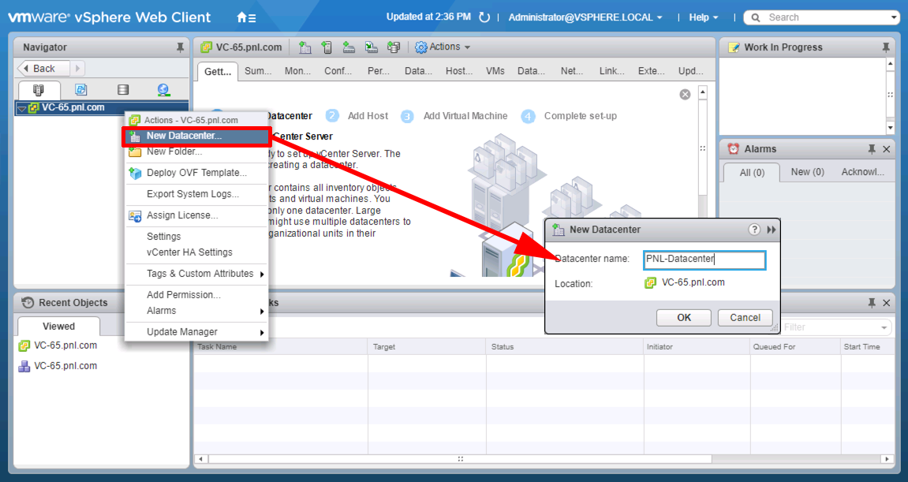Switch to the Monitor tab

tap(297, 71)
